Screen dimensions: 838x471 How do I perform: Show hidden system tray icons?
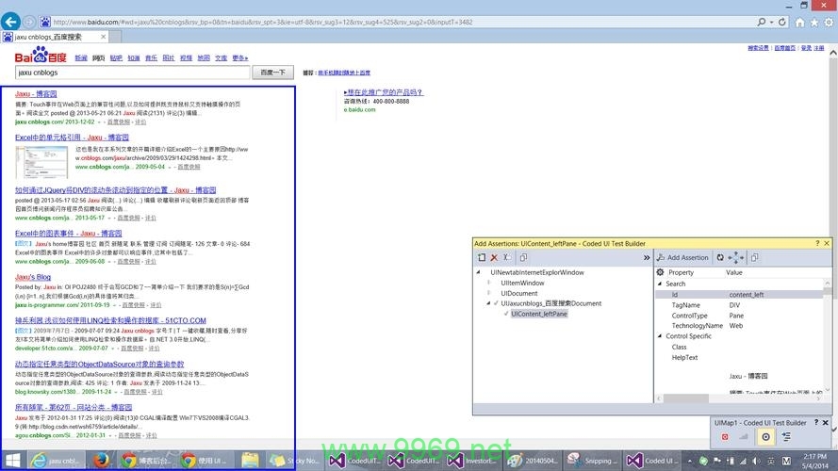(689, 461)
